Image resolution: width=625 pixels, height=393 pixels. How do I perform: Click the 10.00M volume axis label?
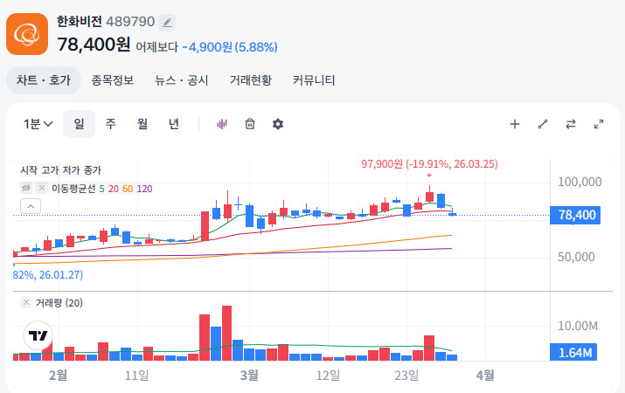point(578,326)
